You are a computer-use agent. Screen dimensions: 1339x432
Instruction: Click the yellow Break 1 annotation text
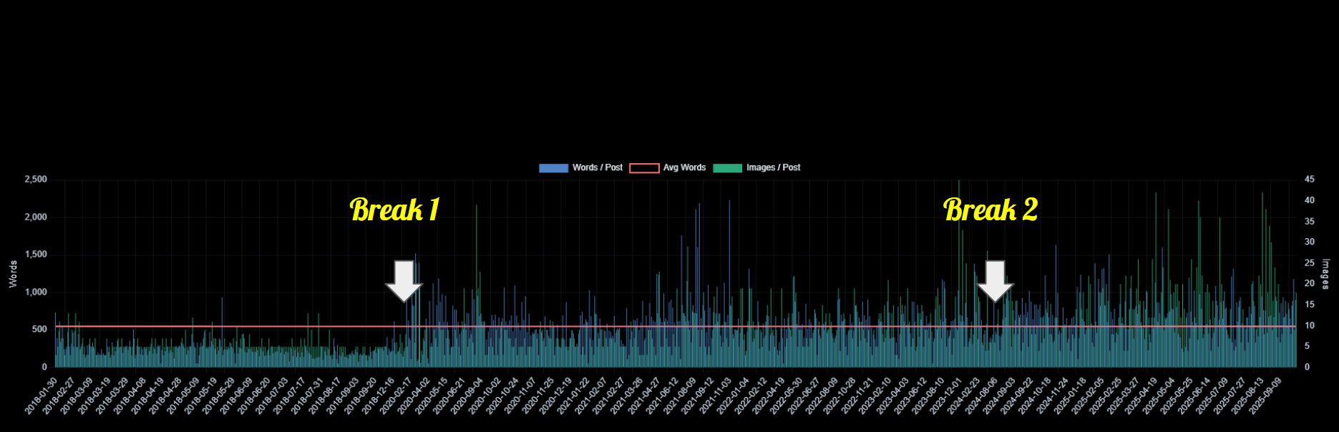click(394, 210)
